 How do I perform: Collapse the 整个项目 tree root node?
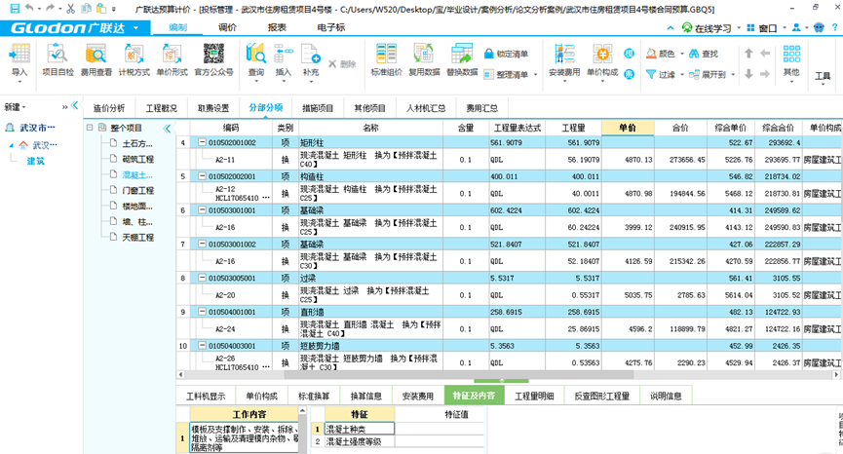[x=90, y=128]
